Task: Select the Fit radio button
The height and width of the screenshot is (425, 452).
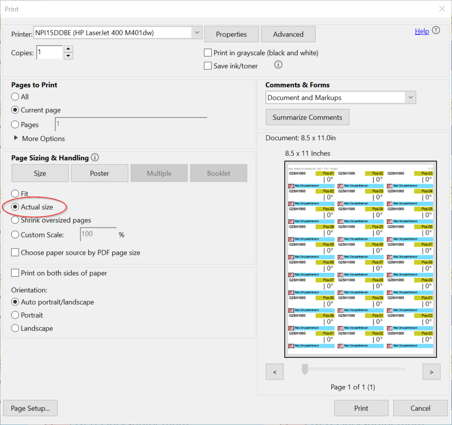Action: tap(15, 194)
